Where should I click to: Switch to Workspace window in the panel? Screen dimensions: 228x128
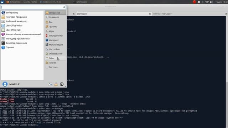coord(80,2)
